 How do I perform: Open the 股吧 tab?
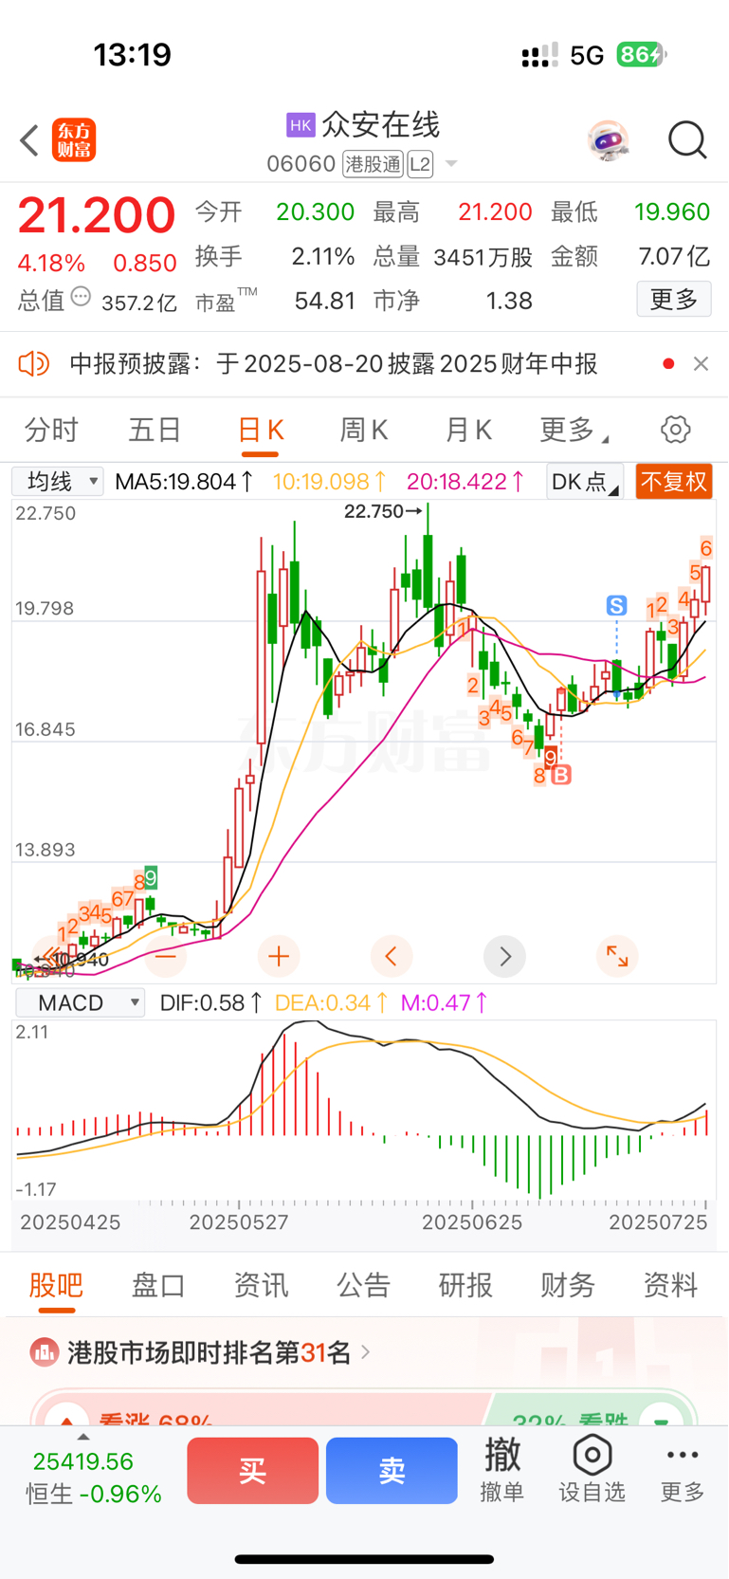coord(56,1285)
